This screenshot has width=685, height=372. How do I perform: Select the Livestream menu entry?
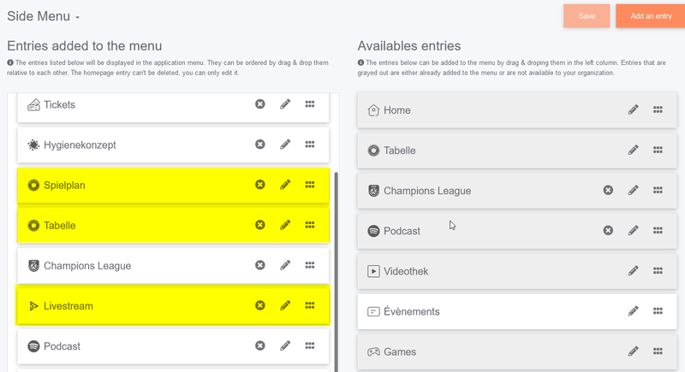(x=68, y=306)
